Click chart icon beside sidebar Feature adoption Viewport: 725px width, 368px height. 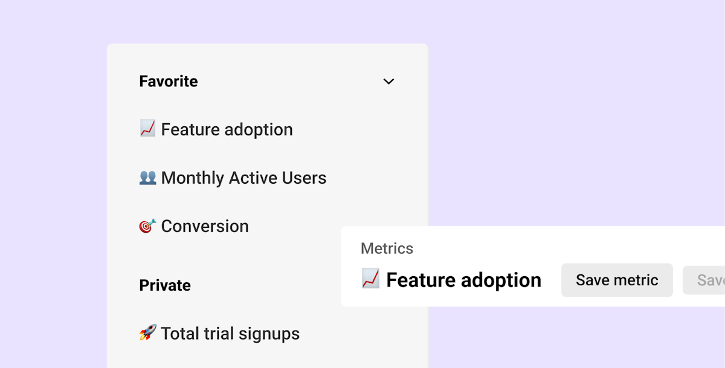pos(147,129)
